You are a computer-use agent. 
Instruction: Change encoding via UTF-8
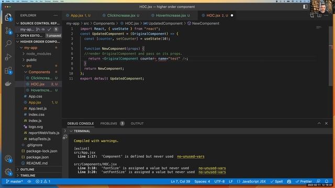coord(219,181)
